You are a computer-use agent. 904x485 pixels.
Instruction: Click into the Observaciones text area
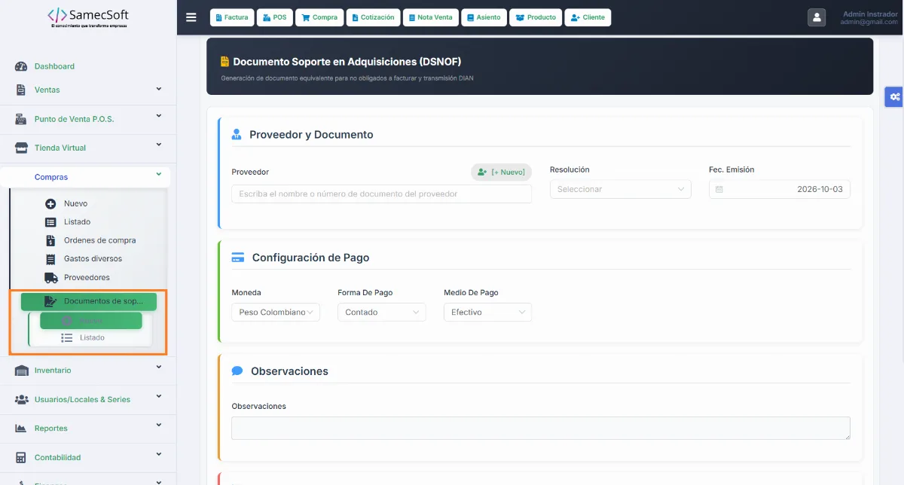tap(541, 428)
